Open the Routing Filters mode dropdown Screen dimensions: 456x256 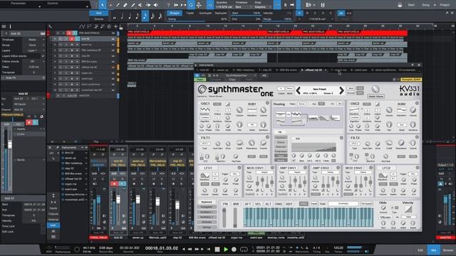pyautogui.click(x=301, y=104)
